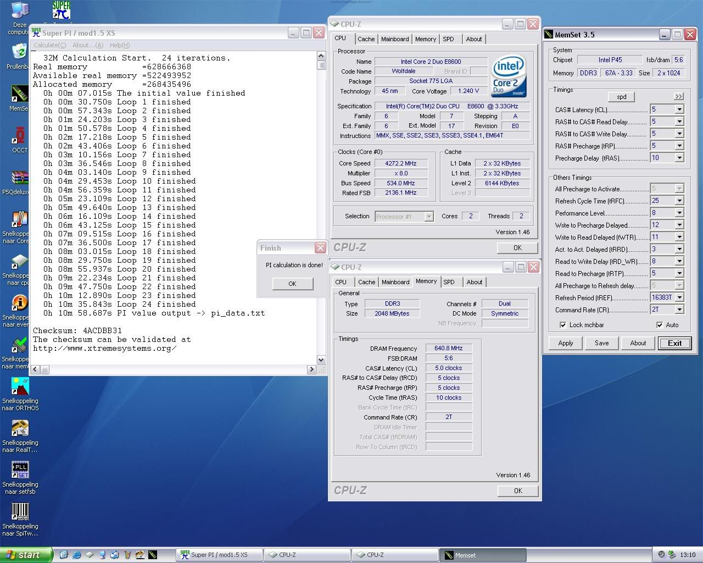The width and height of the screenshot is (703, 563).
Task: Toggle the Lock mchbar checkbox
Action: click(562, 325)
